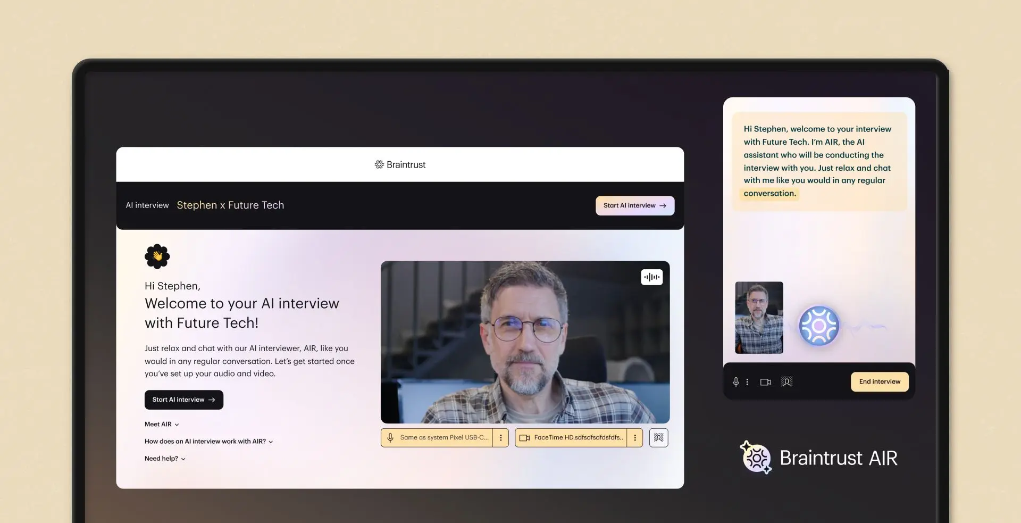This screenshot has height=523, width=1021.
Task: Mute the microphone in the interview controls
Action: coord(736,381)
